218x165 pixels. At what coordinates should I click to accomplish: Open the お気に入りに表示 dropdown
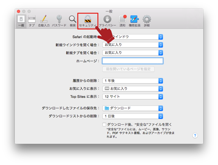(x=133, y=89)
